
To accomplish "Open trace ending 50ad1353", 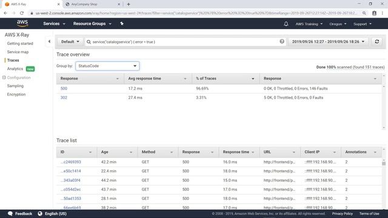I will pos(71,199).
